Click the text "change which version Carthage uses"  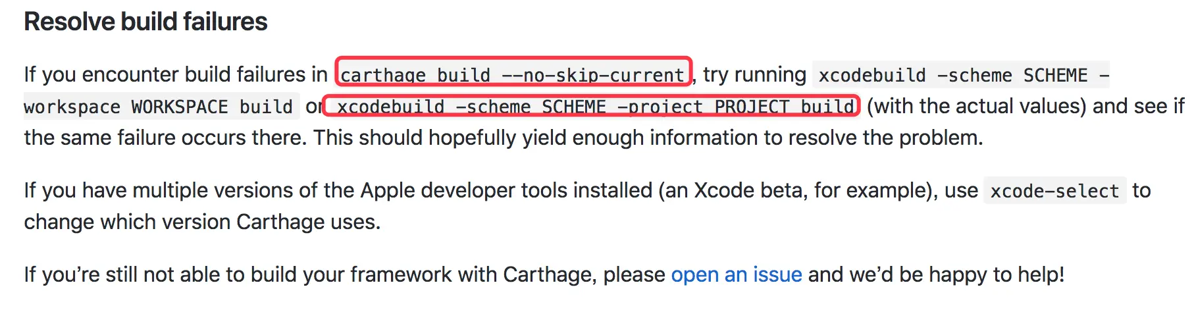point(201,222)
